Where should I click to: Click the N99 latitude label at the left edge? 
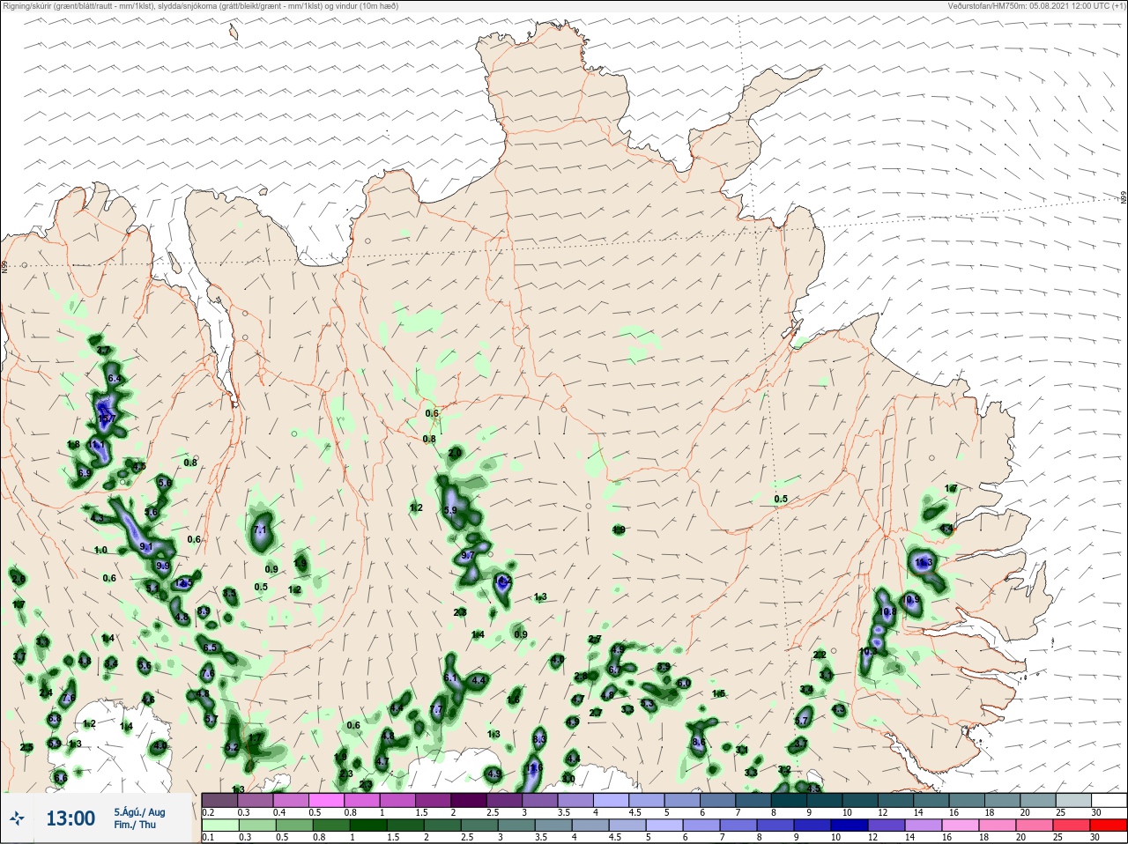[4, 265]
